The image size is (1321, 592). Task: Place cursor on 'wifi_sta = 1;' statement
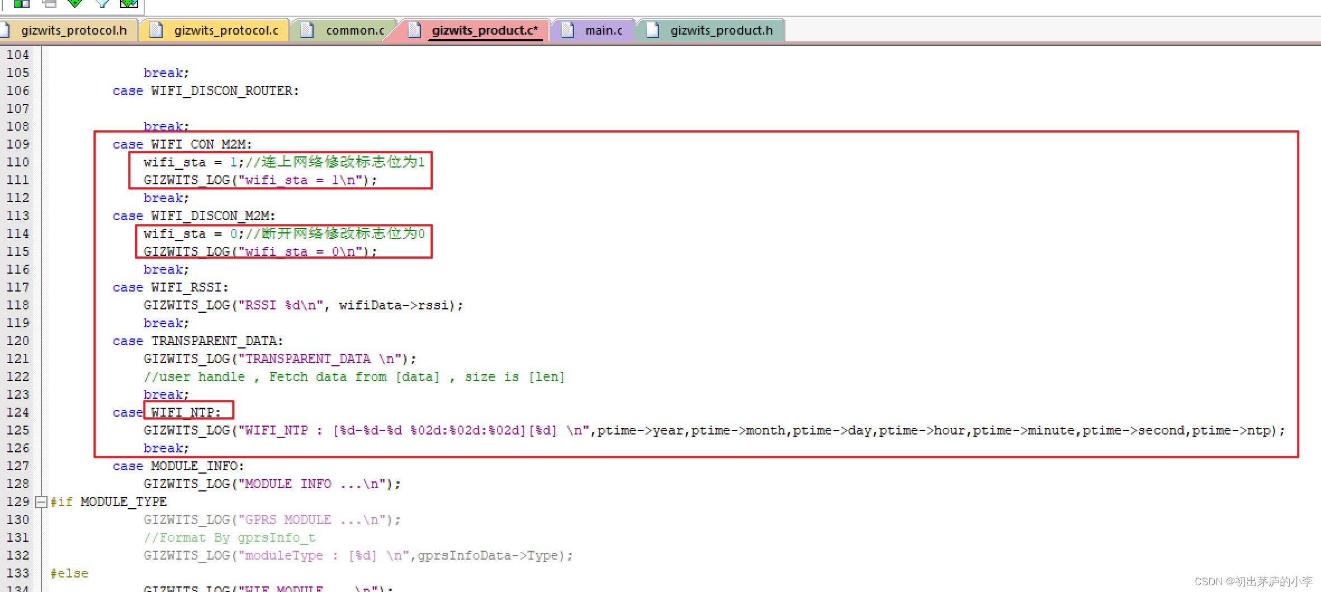point(193,162)
